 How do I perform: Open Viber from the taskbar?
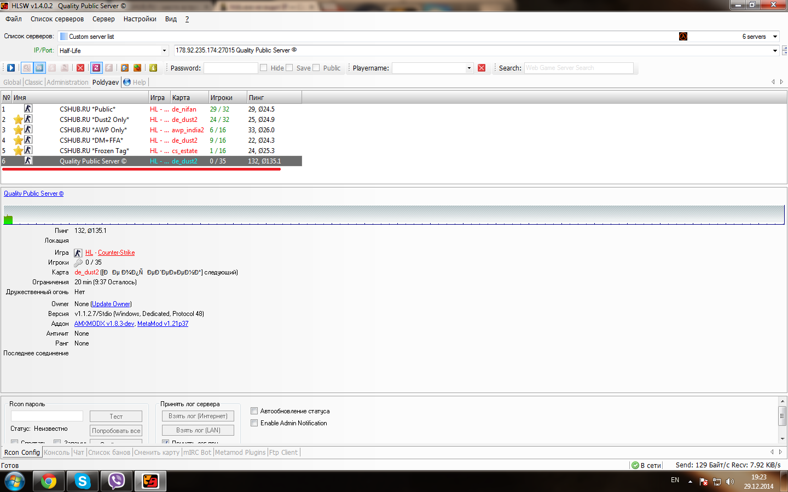click(117, 481)
